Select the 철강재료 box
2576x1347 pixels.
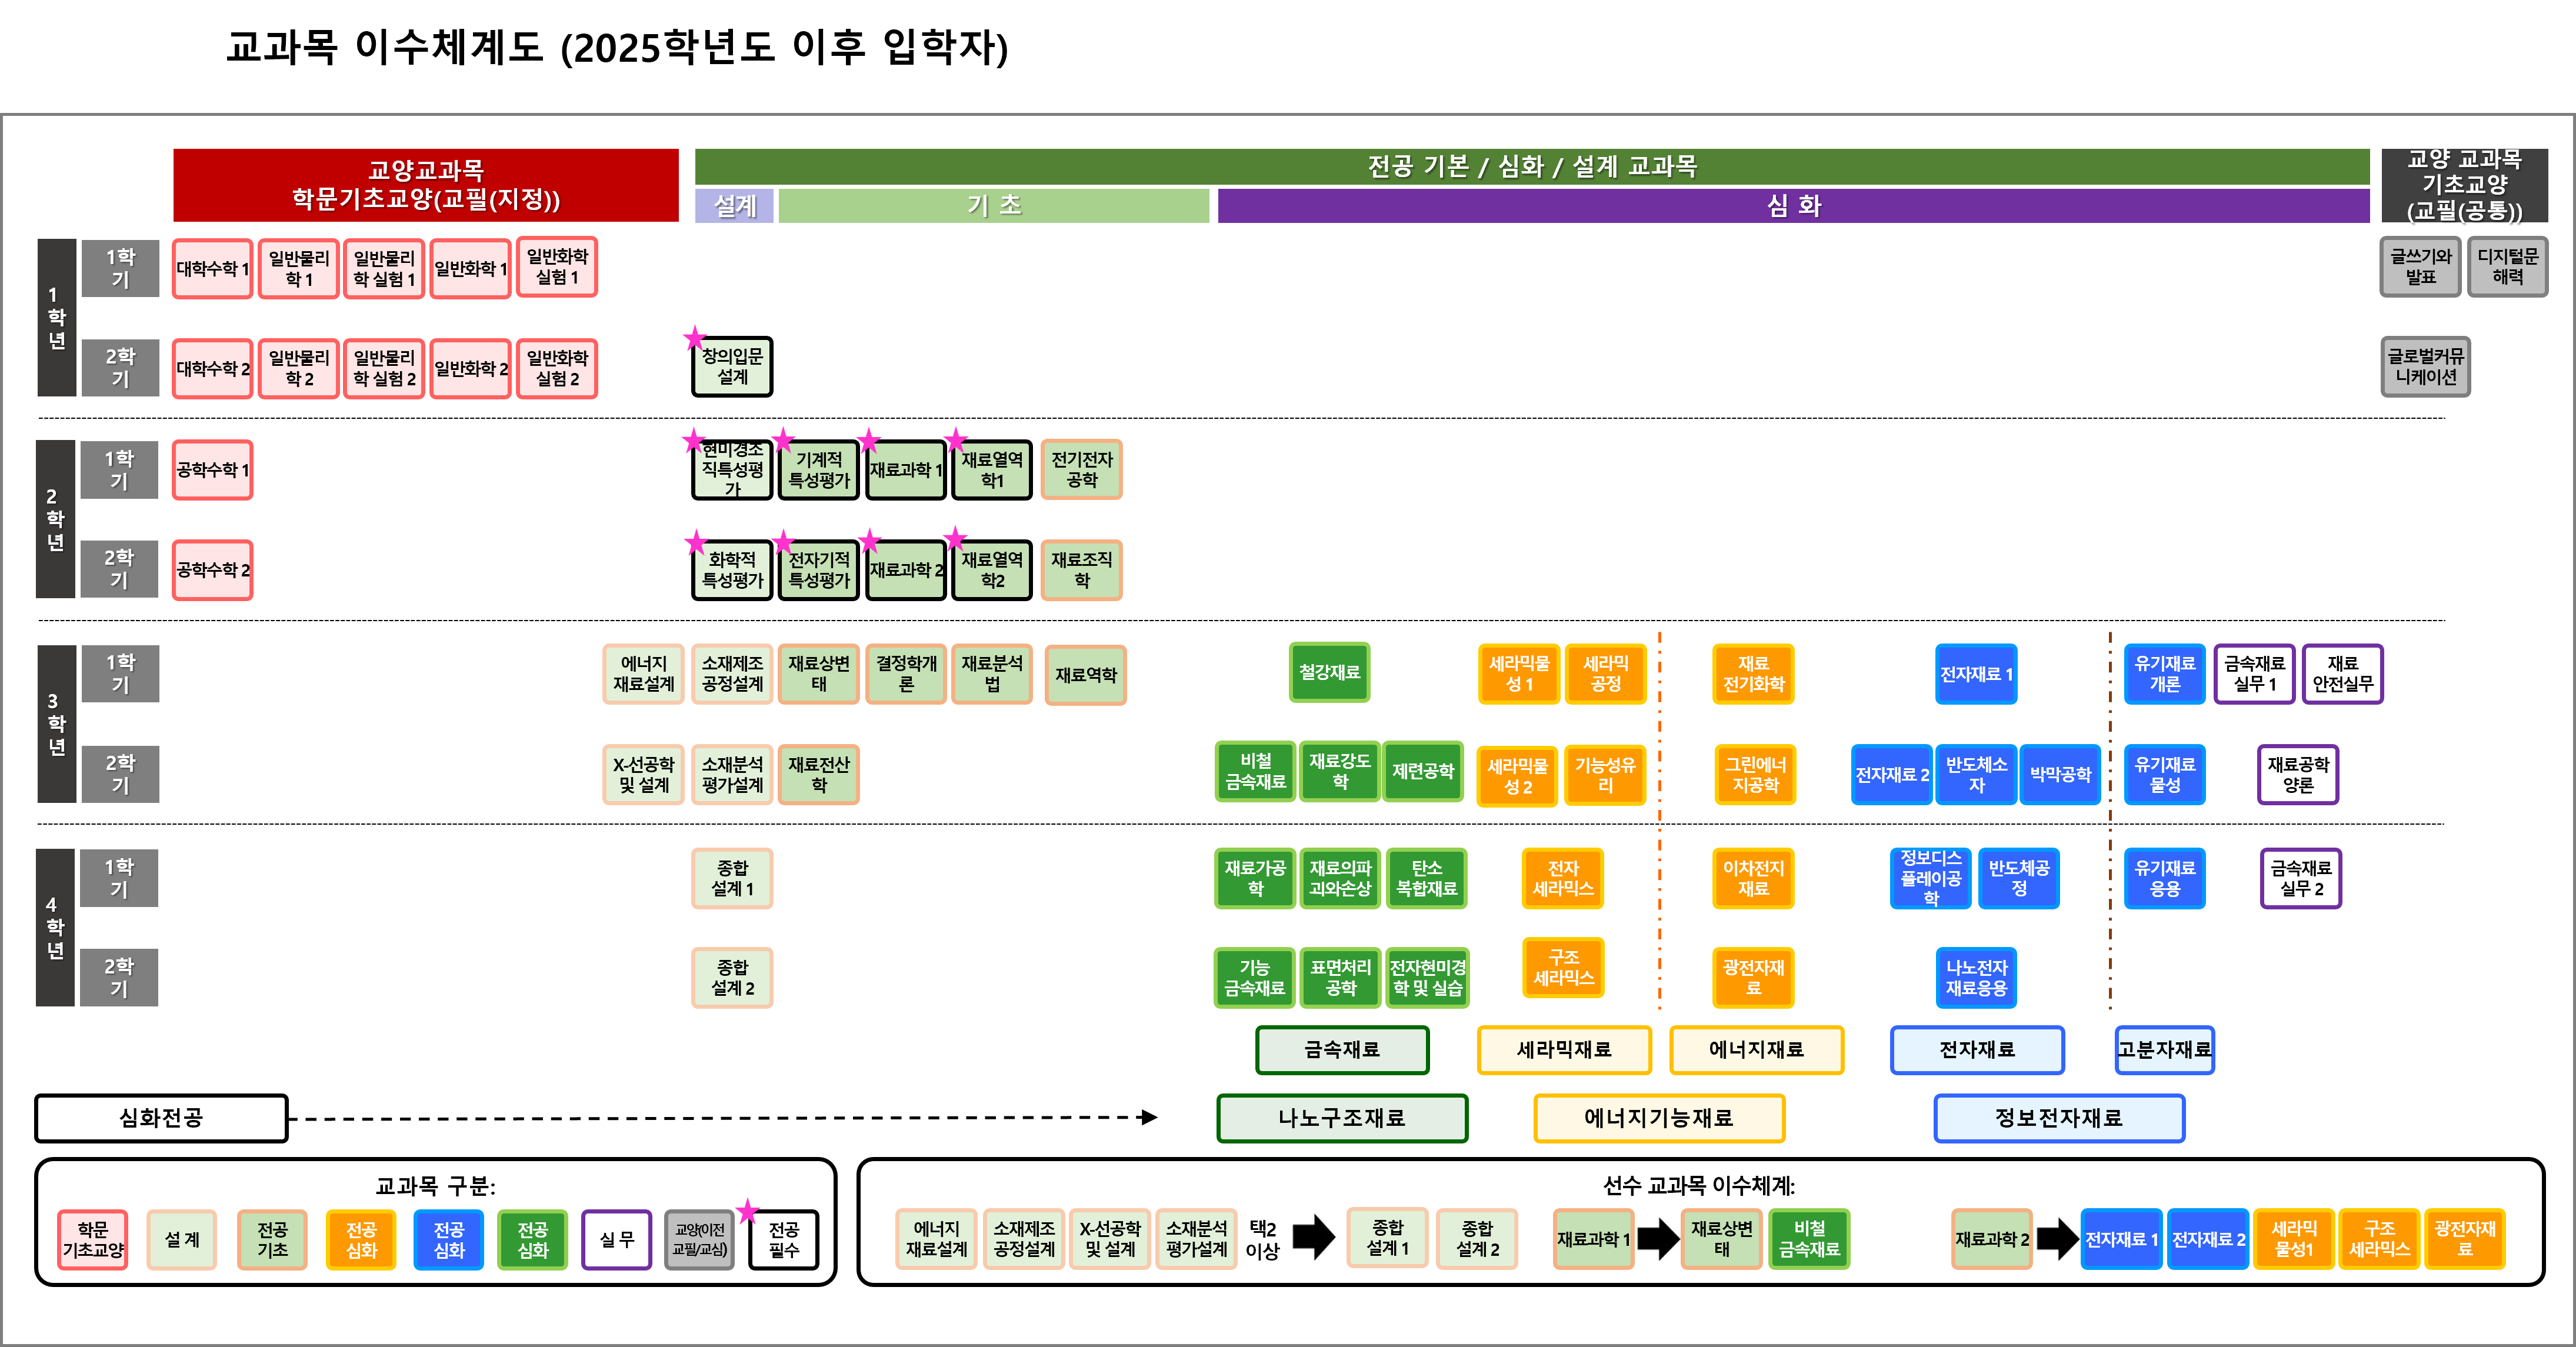tap(1329, 672)
